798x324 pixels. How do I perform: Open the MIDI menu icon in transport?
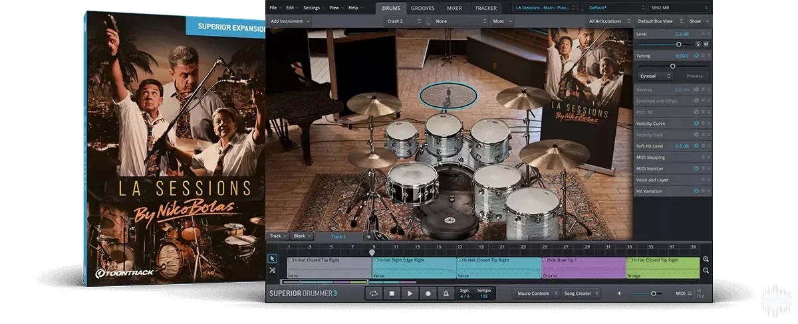tap(690, 293)
